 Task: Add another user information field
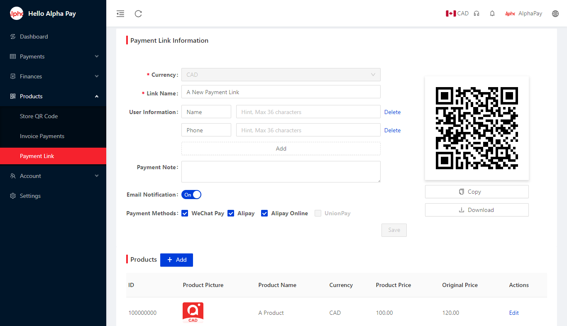[x=281, y=148]
